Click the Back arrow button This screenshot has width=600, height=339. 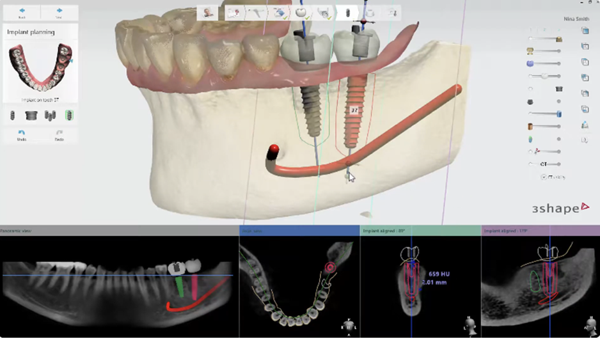click(22, 12)
